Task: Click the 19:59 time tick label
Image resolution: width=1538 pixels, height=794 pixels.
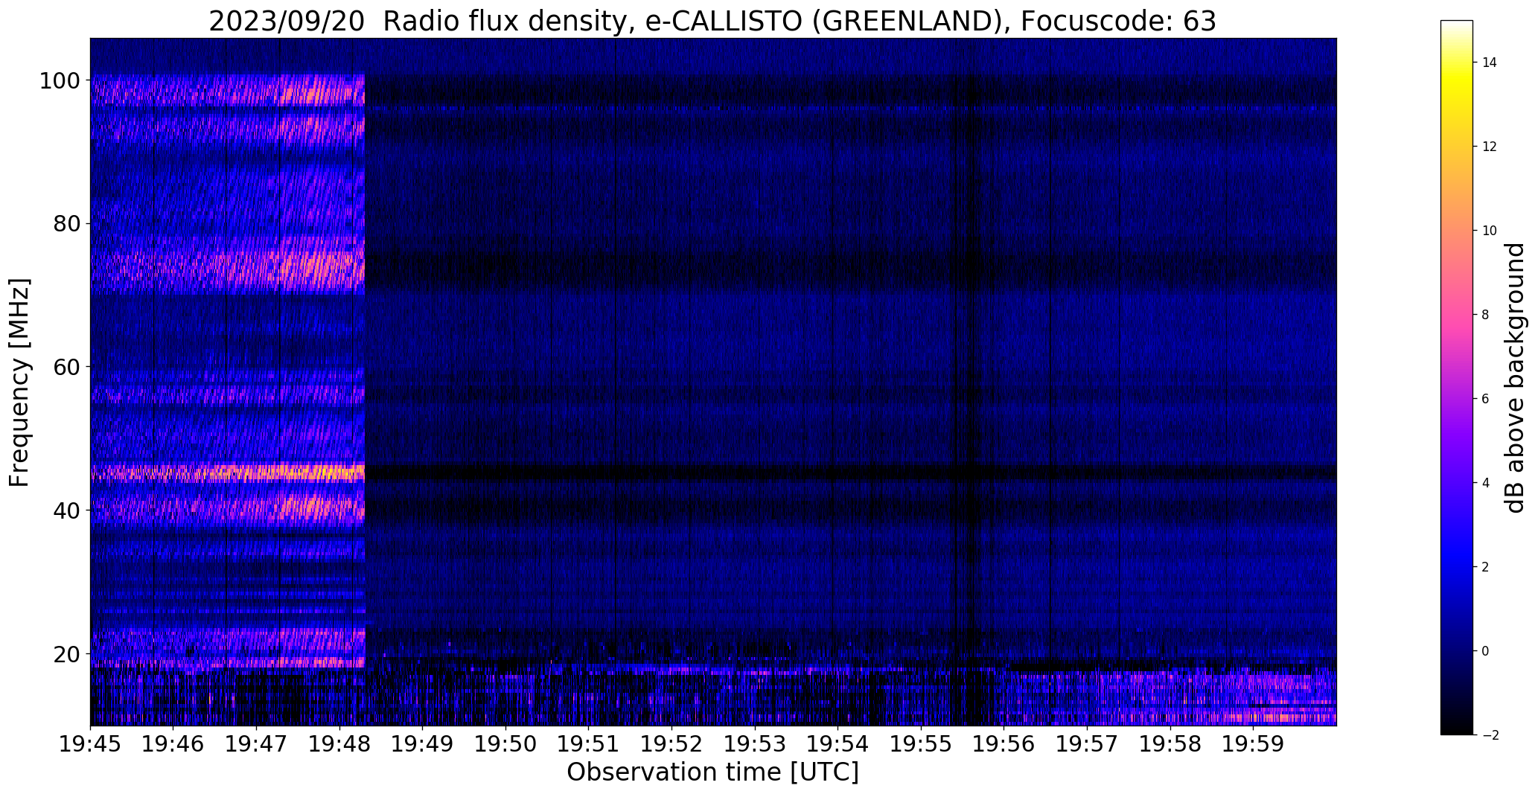Action: pyautogui.click(x=1253, y=743)
